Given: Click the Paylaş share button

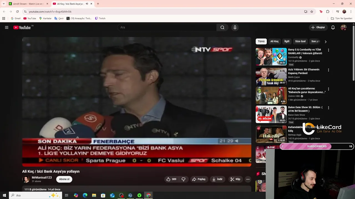Looking at the screenshot, I should [x=199, y=179].
